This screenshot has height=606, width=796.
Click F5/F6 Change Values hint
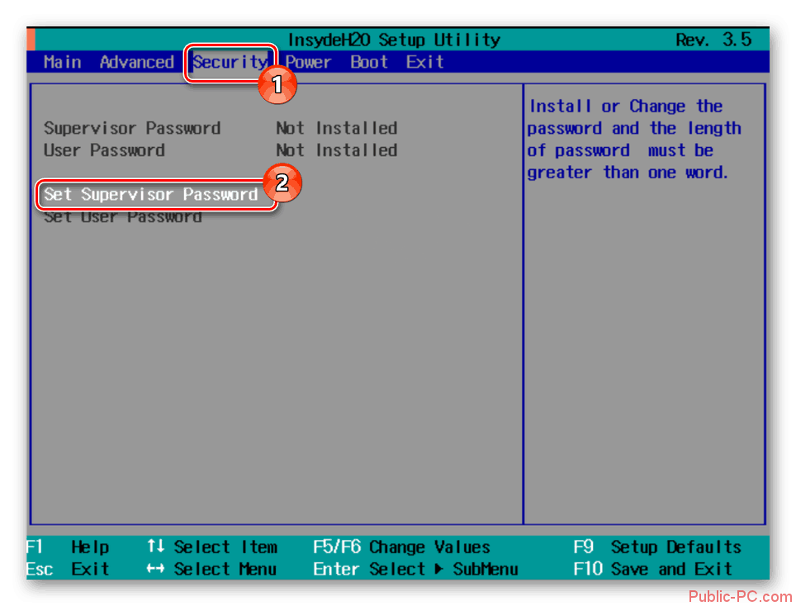point(401,547)
